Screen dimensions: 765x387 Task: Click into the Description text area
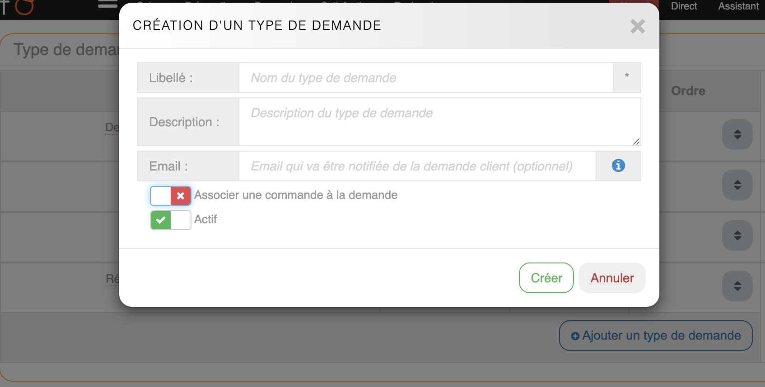click(439, 122)
